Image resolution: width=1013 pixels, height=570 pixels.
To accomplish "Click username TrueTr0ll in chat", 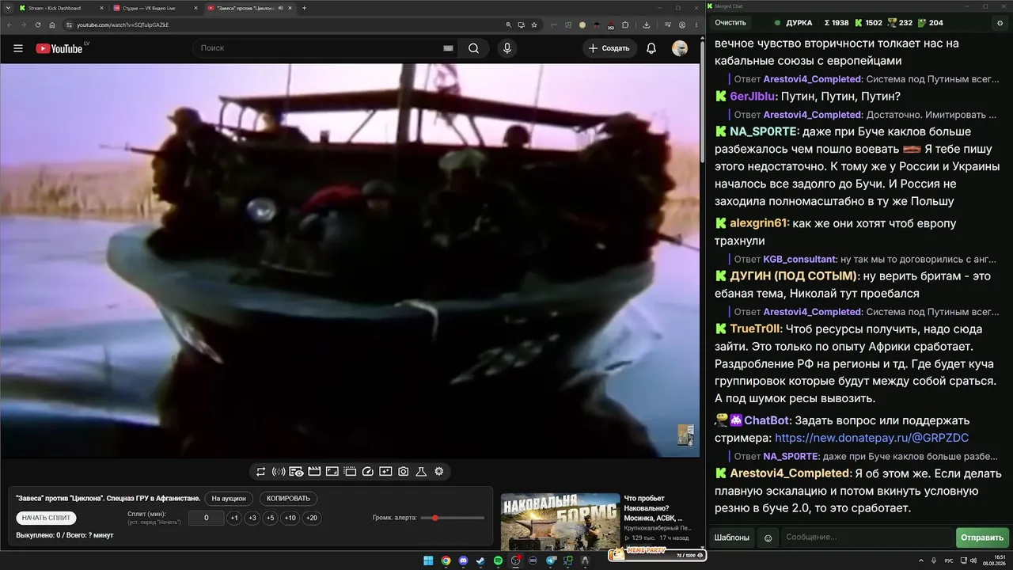I will (x=756, y=329).
